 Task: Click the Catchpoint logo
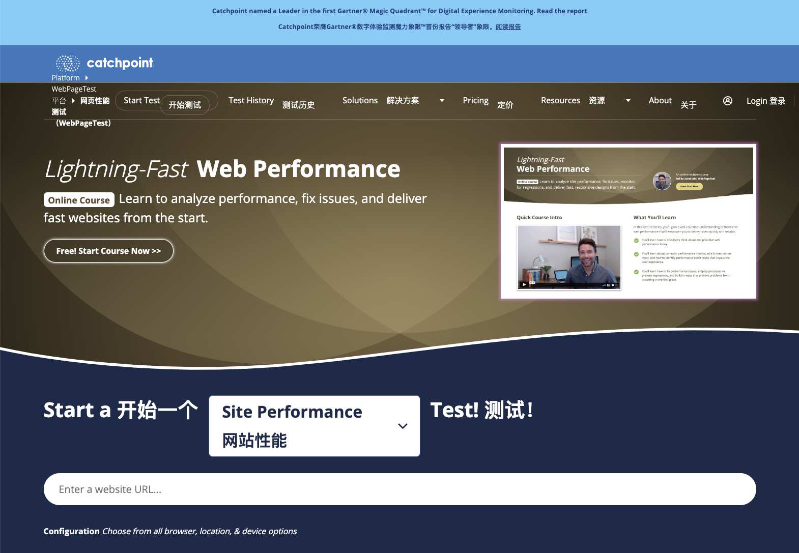(104, 63)
